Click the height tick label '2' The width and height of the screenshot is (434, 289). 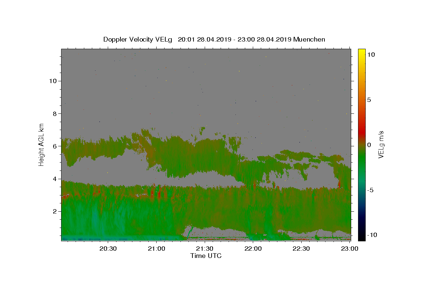[x=55, y=211]
